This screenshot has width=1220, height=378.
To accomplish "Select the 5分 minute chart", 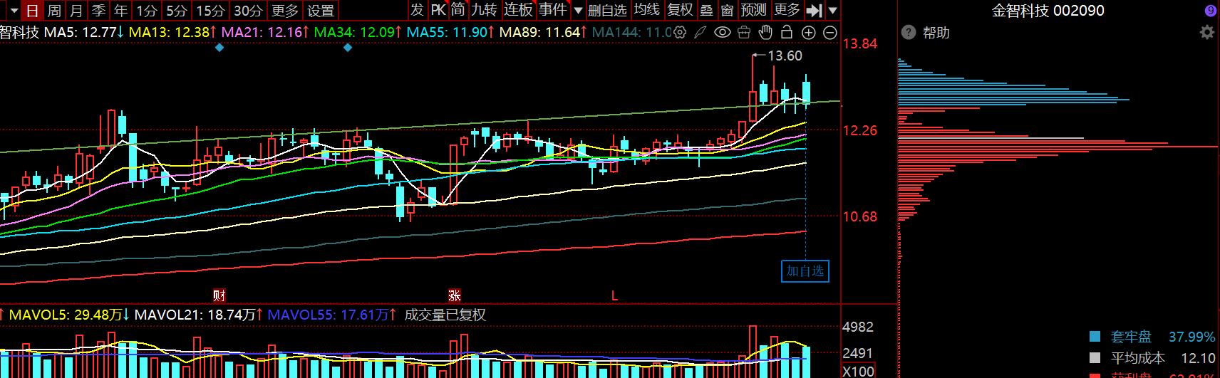I will pyautogui.click(x=176, y=11).
